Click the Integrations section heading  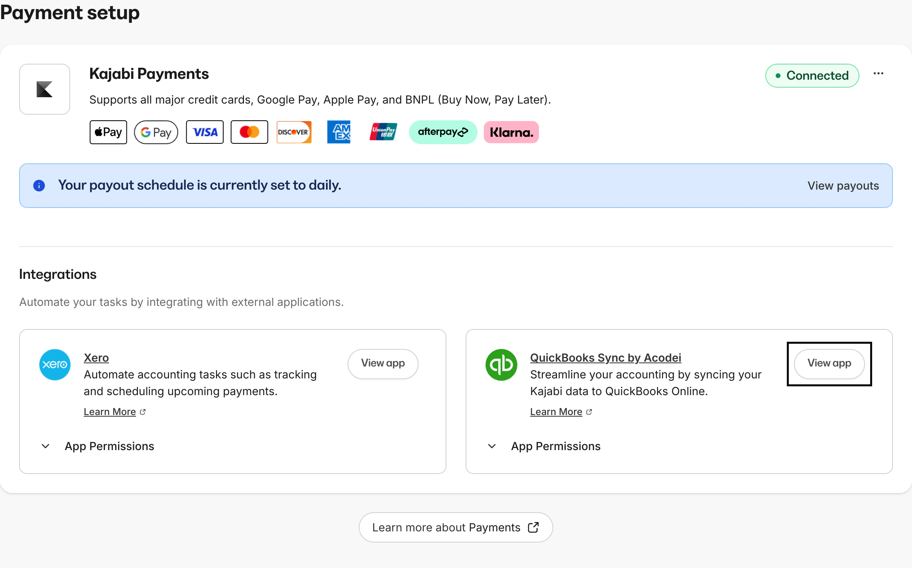(58, 274)
